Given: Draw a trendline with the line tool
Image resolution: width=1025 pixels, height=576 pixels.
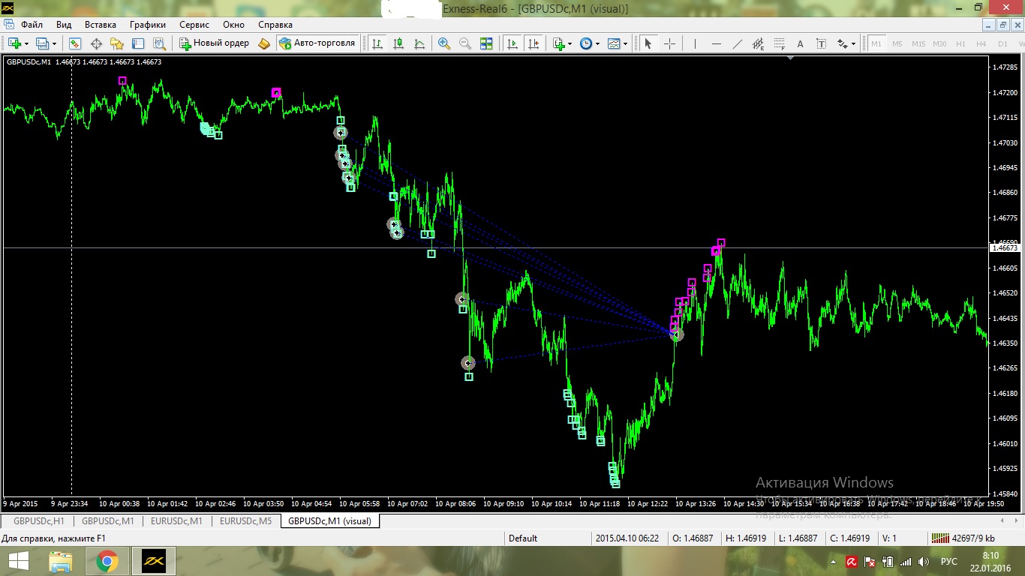Looking at the screenshot, I should (738, 43).
